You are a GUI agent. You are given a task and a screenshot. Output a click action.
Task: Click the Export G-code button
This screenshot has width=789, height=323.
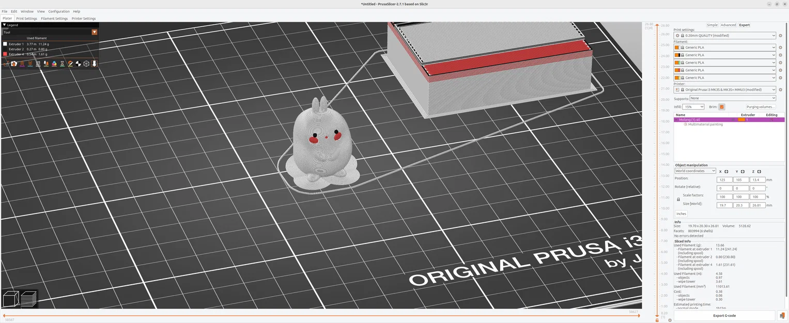[724, 315]
